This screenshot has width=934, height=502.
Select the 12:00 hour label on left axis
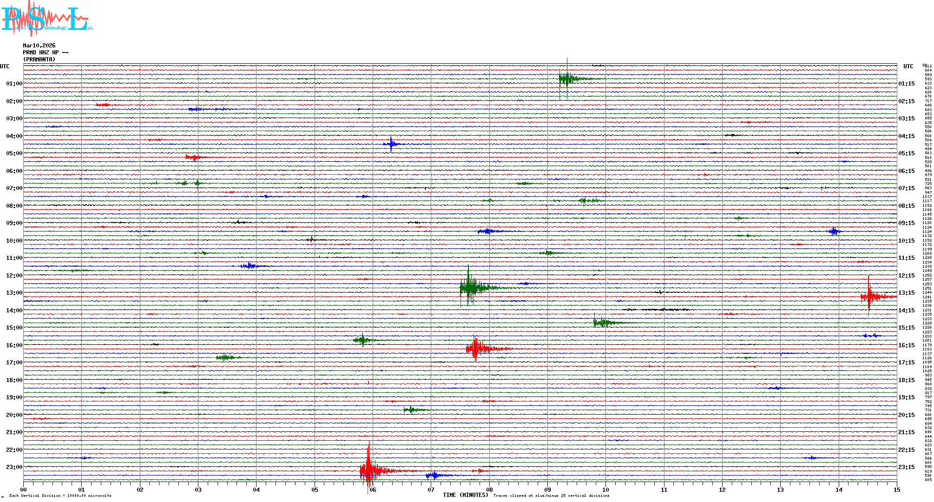click(x=14, y=276)
